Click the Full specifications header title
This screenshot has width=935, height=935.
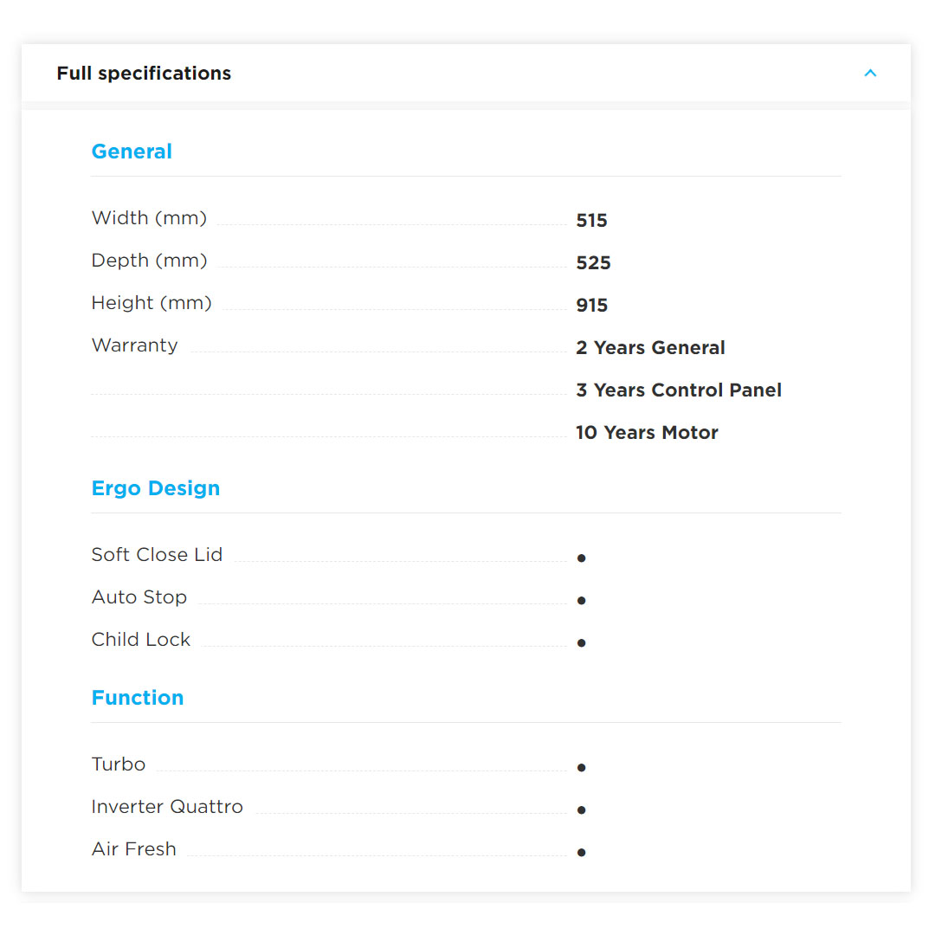click(x=144, y=74)
